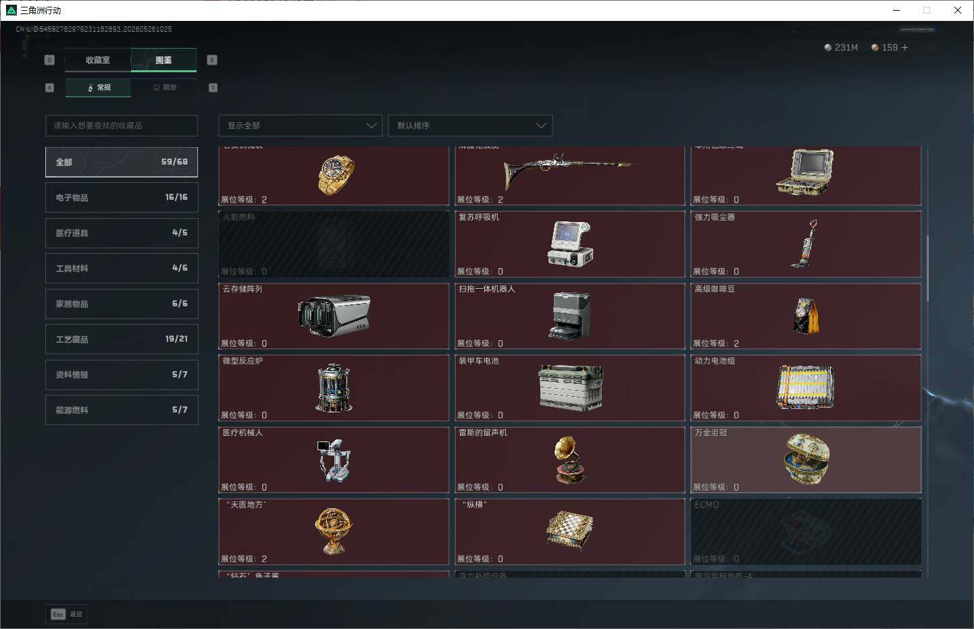Image resolution: width=974 pixels, height=629 pixels.
Task: Click the 高级咖啡豆 coffee bag icon
Action: (806, 316)
